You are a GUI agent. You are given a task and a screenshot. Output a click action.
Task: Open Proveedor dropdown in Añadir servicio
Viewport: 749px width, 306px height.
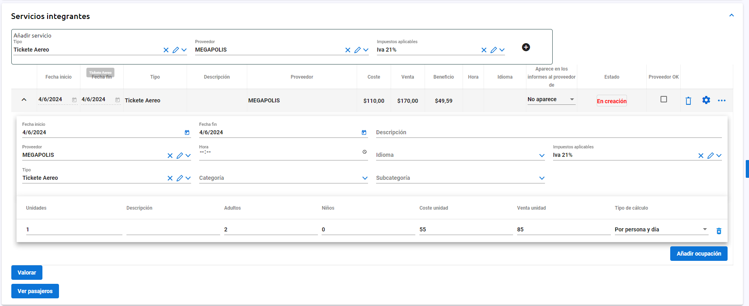[366, 50]
